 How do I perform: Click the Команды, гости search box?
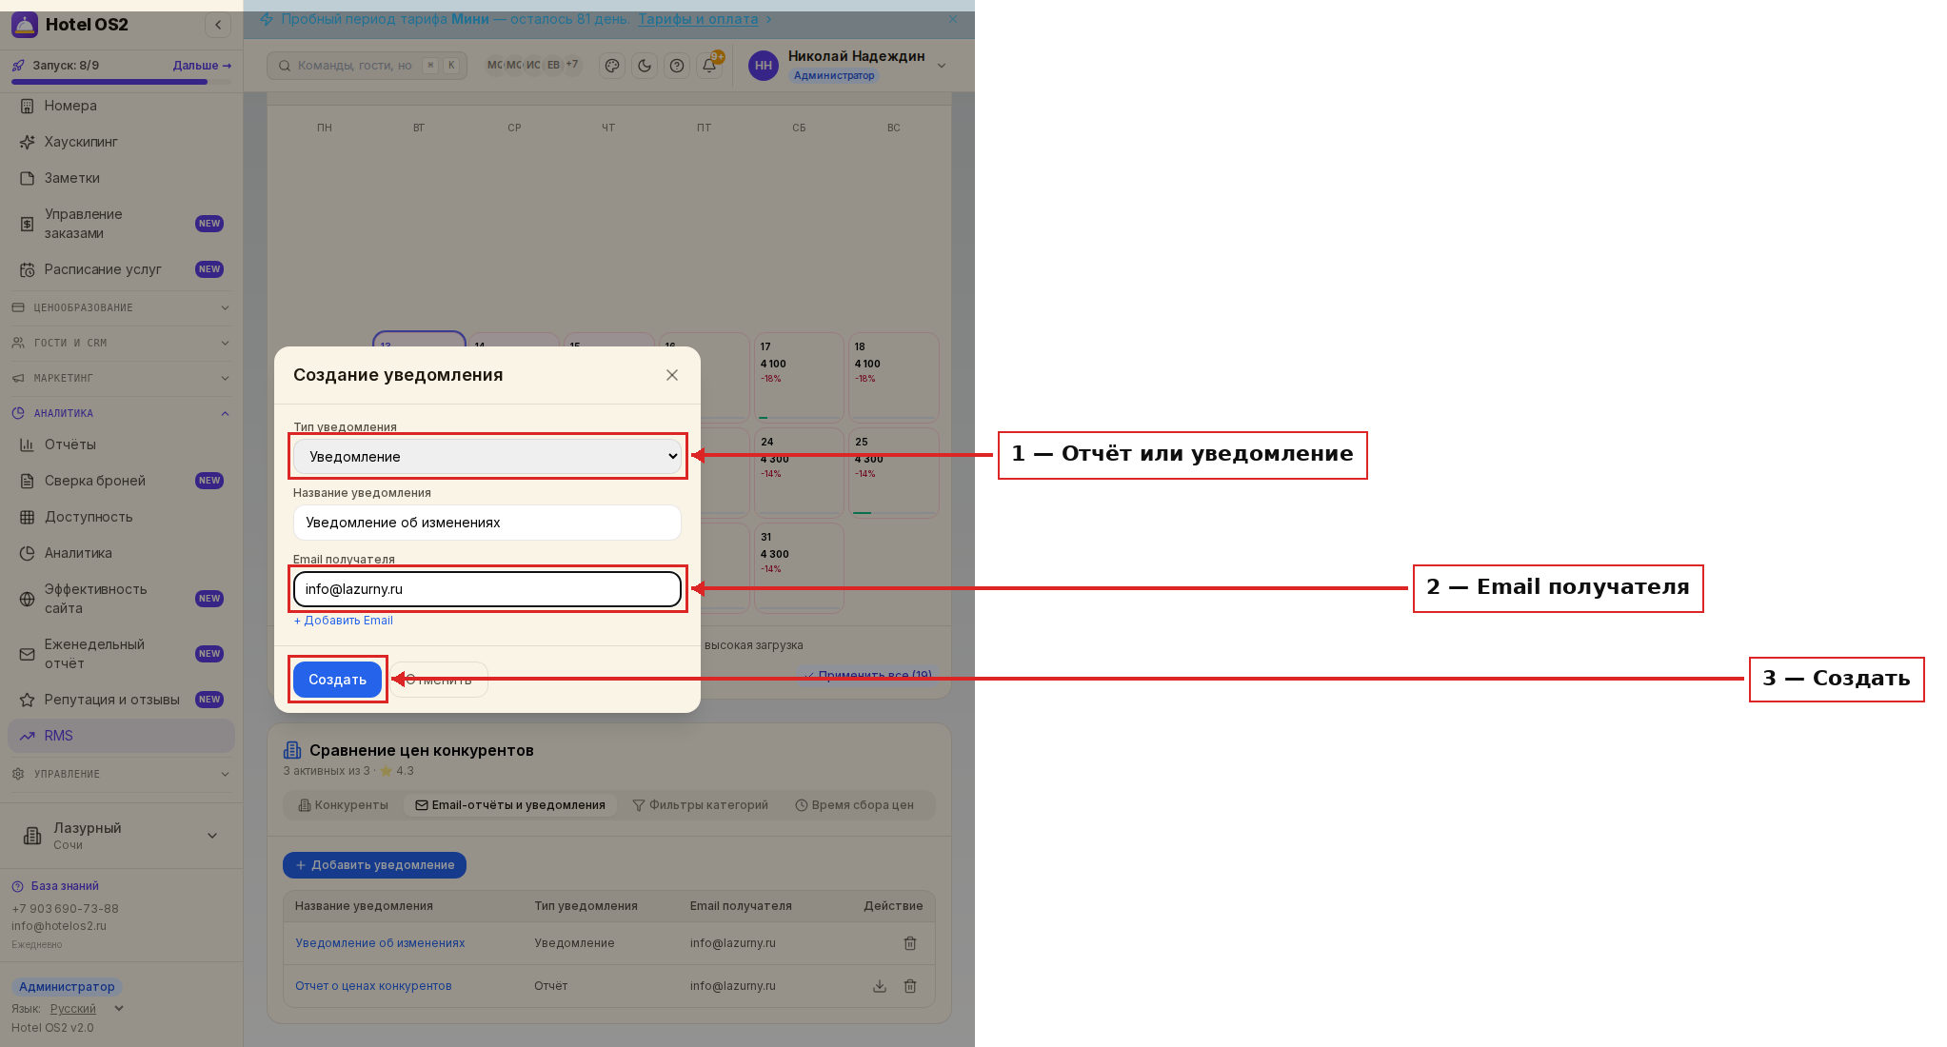[367, 66]
